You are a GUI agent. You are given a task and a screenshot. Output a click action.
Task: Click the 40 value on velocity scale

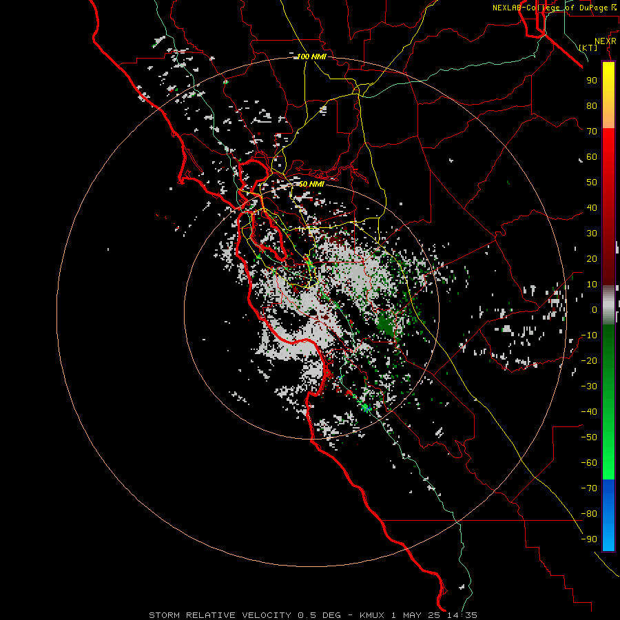coord(592,207)
